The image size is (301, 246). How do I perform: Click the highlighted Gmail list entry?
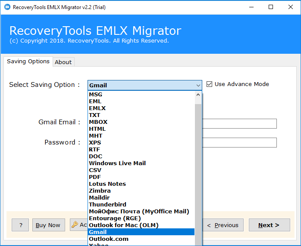pos(141,232)
